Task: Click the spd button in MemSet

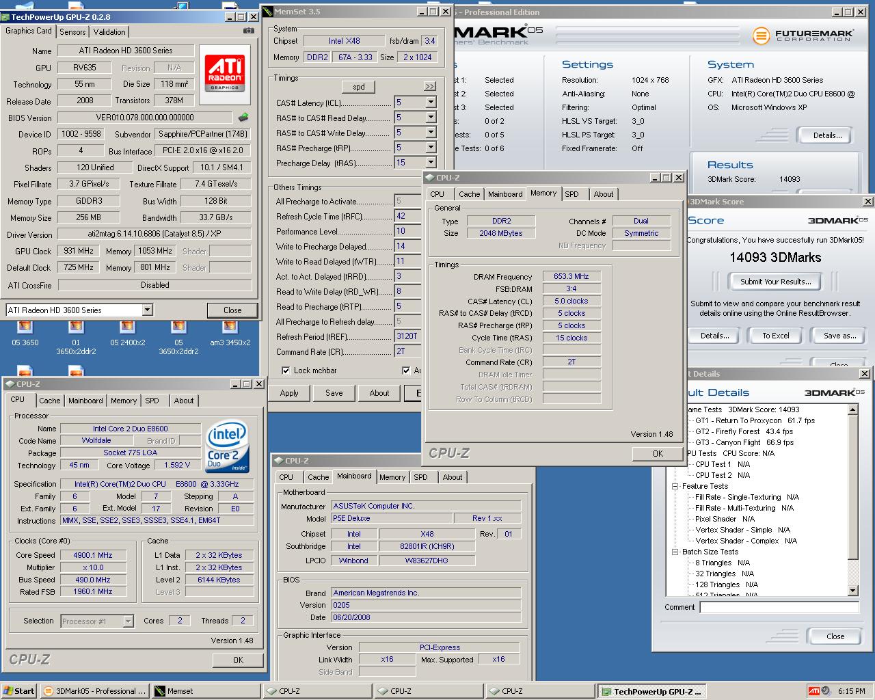Action: coord(359,87)
